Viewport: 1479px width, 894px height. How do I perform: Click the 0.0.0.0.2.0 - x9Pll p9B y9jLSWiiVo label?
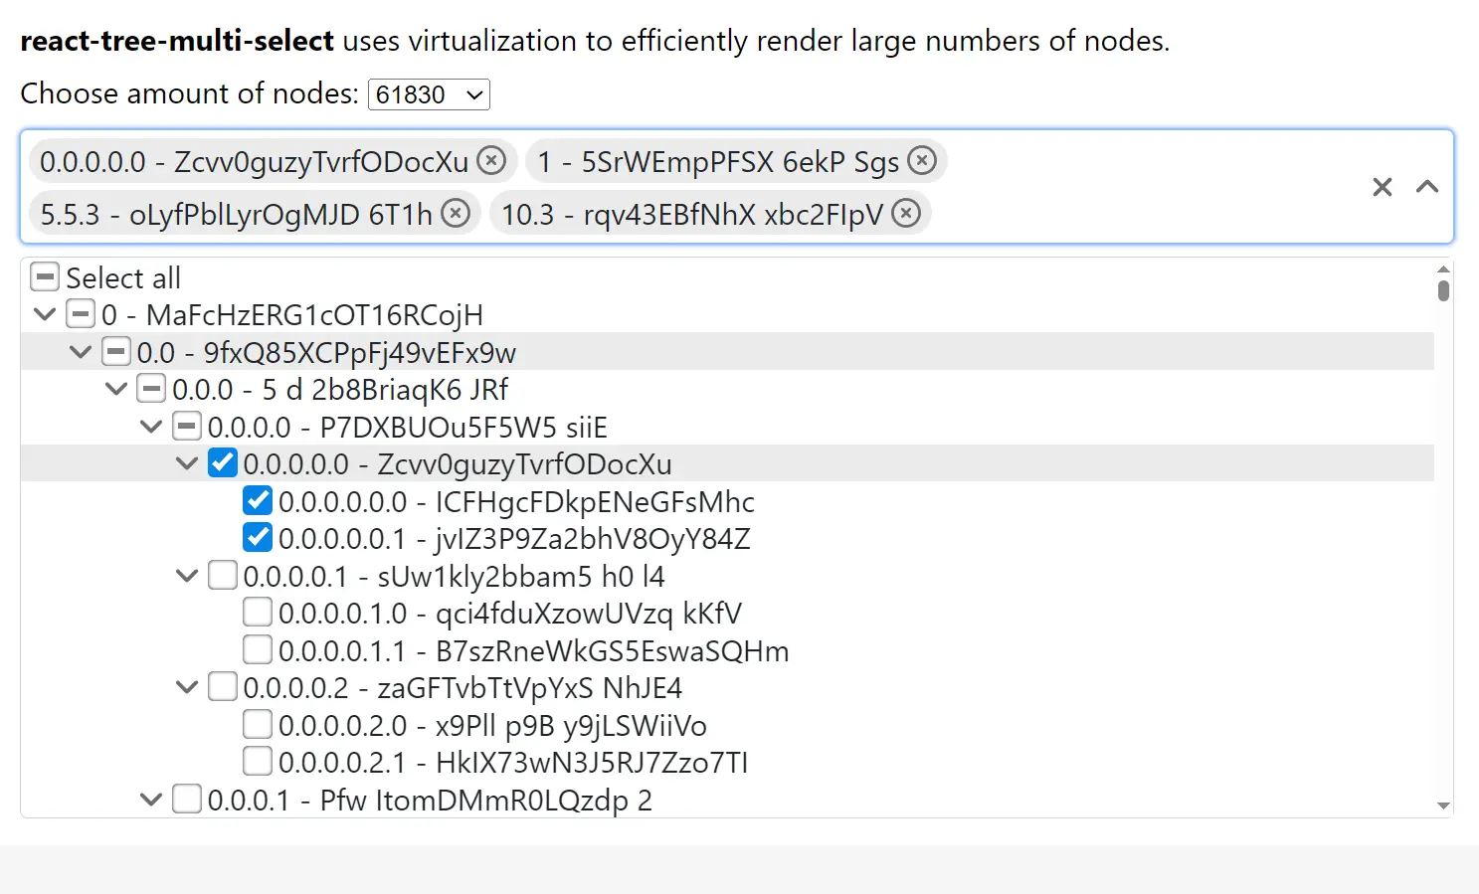coord(491,726)
